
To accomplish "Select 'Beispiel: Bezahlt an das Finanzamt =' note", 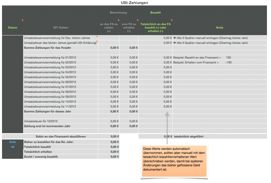I will 197,57.
